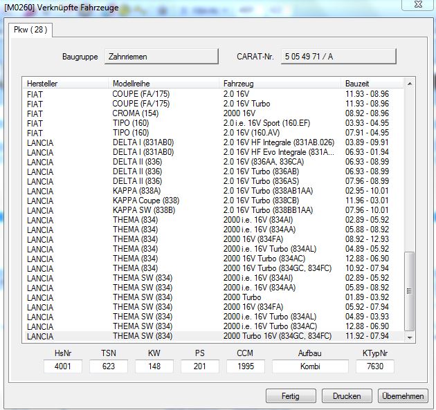
Task: Select the THEMA (834) 2000 16V (834FA) row
Action: [214, 239]
